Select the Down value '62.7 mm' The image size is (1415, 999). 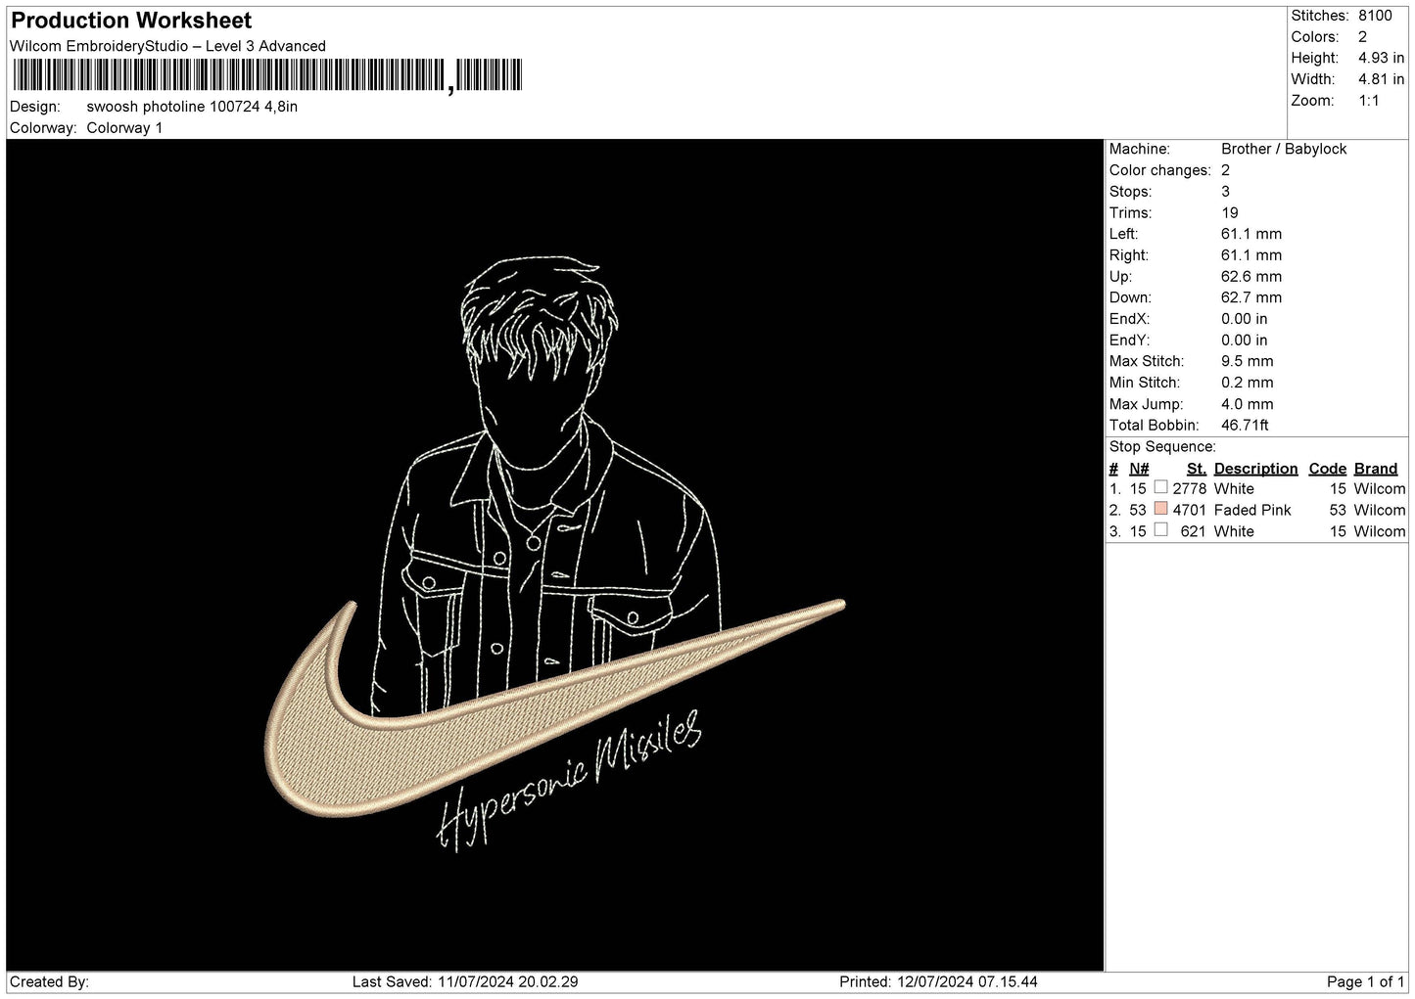tap(1250, 297)
